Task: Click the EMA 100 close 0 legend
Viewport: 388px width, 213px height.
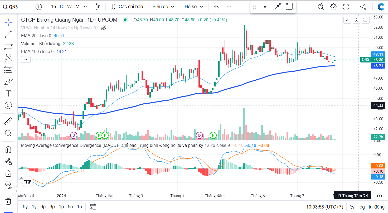Action: click(x=37, y=51)
